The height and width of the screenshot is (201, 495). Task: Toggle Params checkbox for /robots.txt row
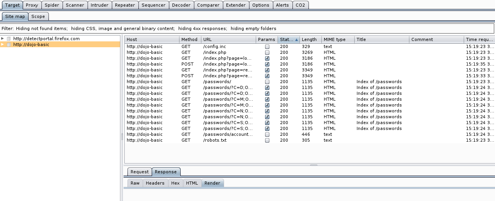(x=267, y=140)
